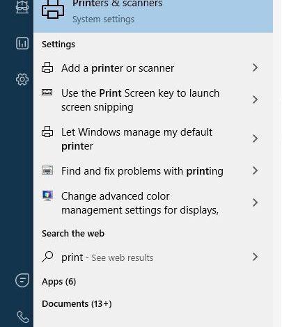Show the Apps (6) results group
Image resolution: width=282 pixels, height=327 pixels.
click(59, 282)
